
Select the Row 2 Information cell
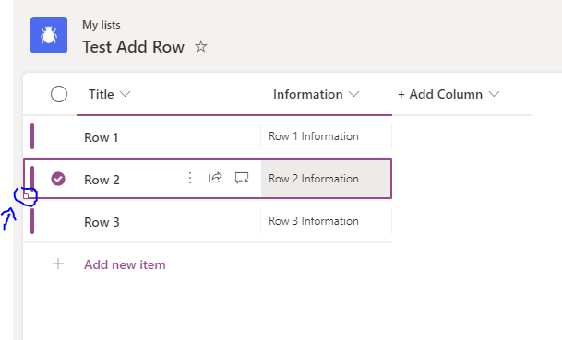pos(326,179)
